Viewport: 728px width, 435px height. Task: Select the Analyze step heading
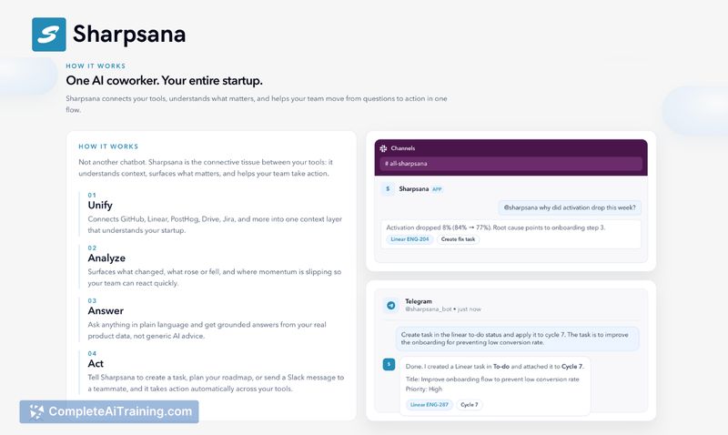[106, 258]
